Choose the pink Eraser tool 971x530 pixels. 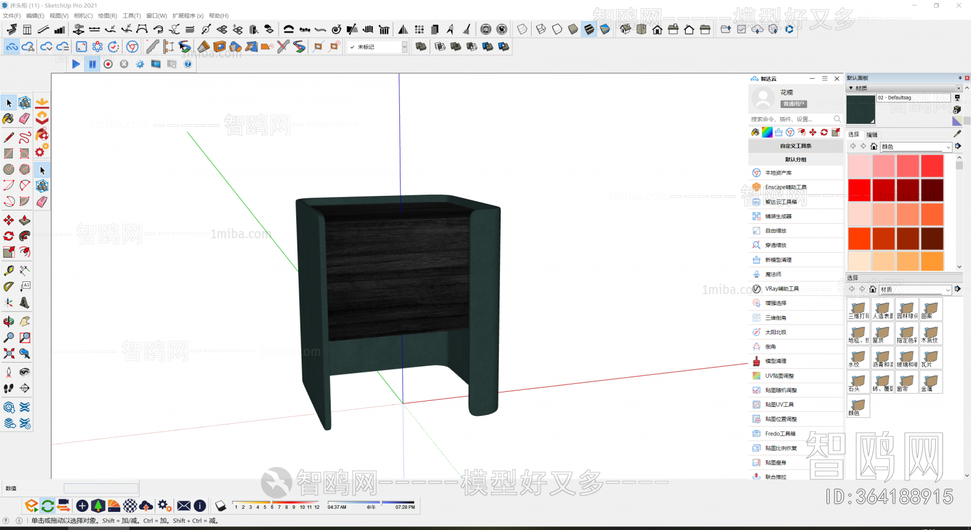(24, 119)
